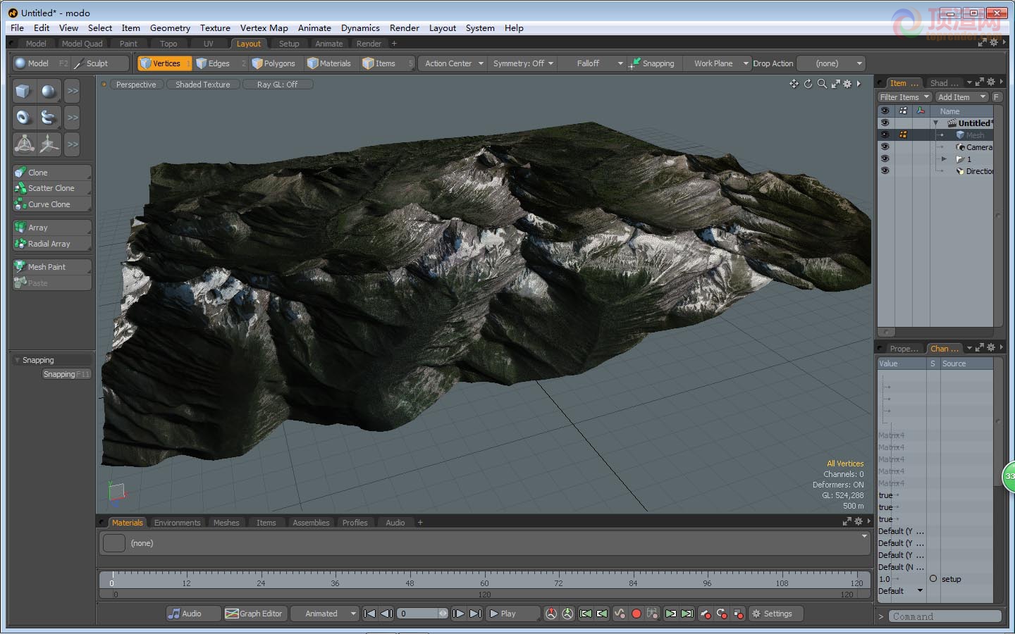Switch to Polygons selection mode
Viewport: 1015px width, 634px height.
point(275,63)
